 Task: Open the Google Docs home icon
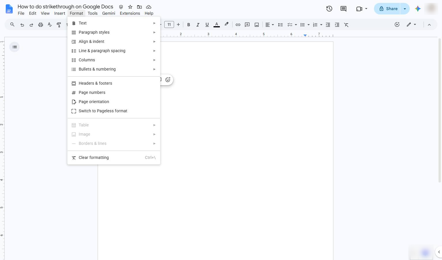coord(9,9)
